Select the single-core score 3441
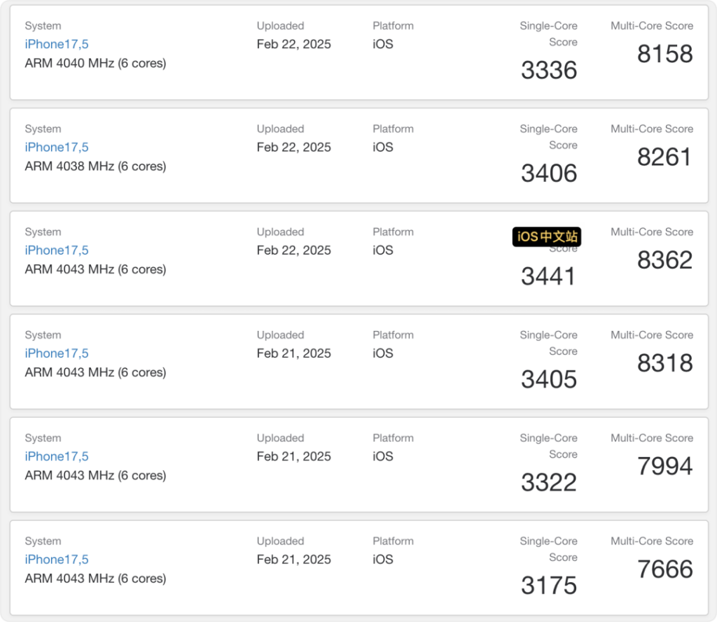 point(549,276)
